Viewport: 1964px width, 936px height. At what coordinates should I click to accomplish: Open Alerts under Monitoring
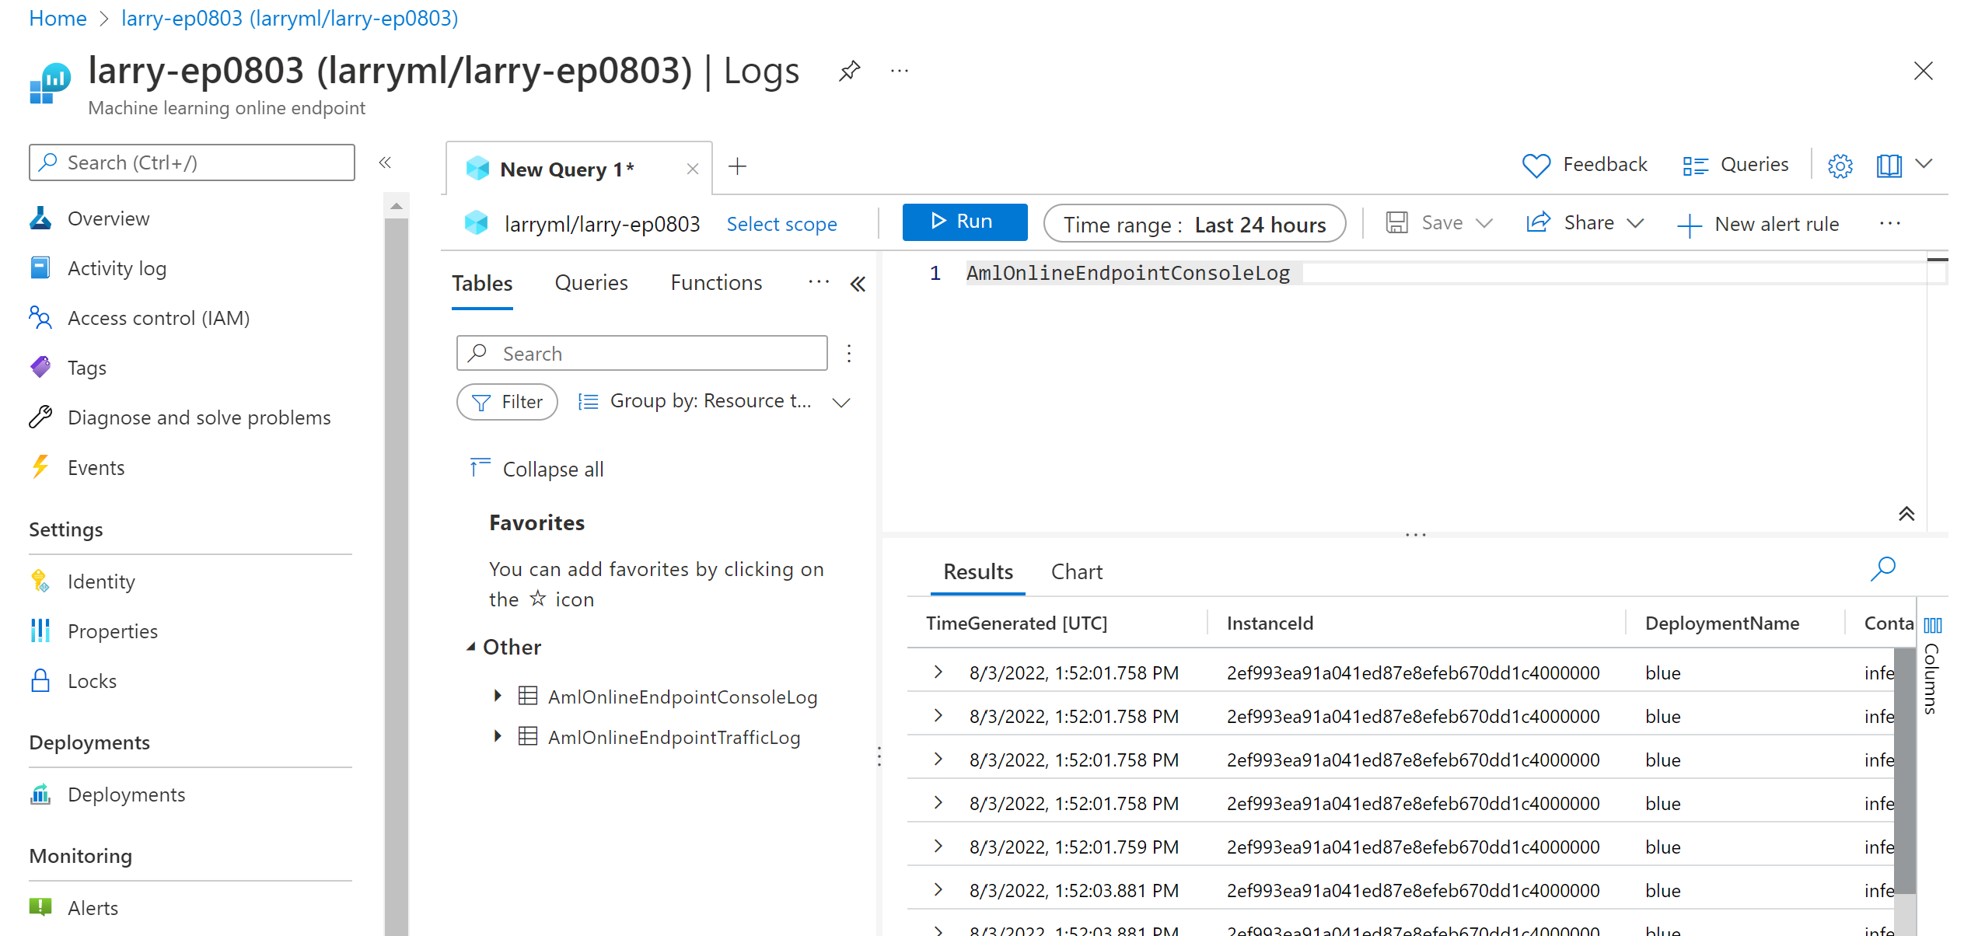[93, 907]
